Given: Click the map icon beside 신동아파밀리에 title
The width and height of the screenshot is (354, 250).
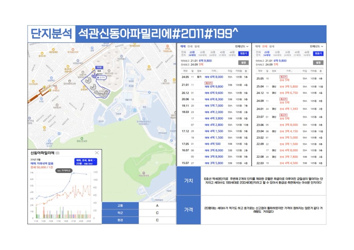Looking at the screenshot, I should click(x=57, y=153).
